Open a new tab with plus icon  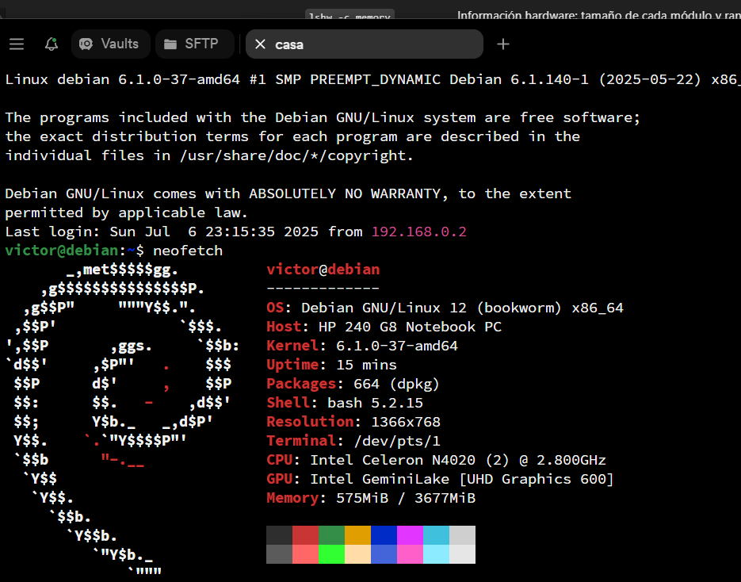(x=502, y=44)
